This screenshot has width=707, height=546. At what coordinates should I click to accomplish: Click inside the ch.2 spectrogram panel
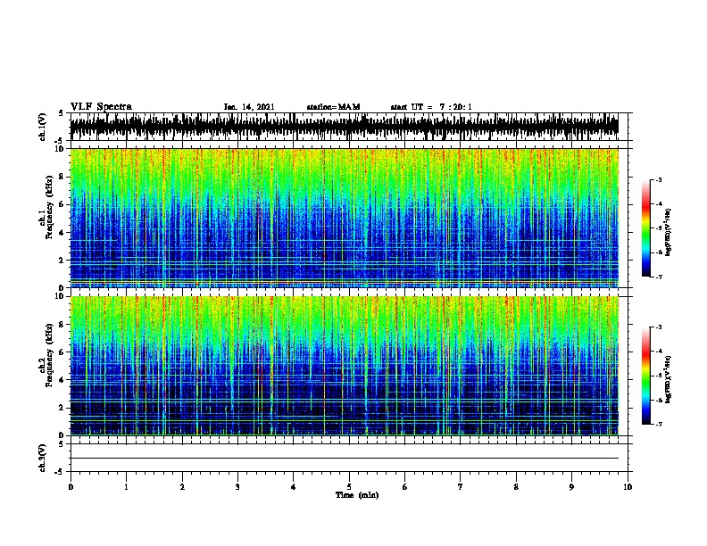tap(345, 366)
